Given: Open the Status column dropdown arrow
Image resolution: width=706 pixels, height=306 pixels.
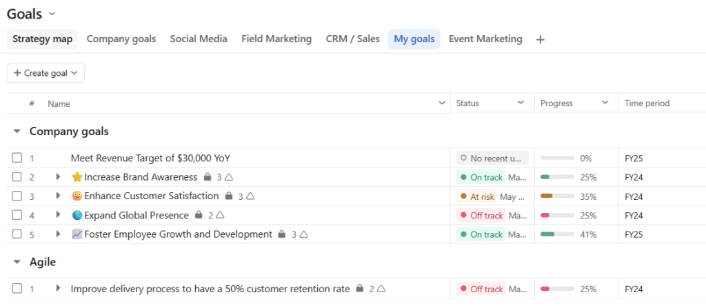Looking at the screenshot, I should click(521, 103).
